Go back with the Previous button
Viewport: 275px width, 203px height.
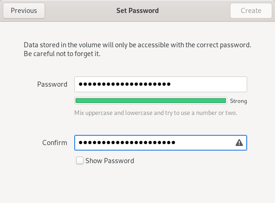tap(24, 11)
